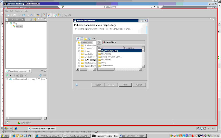Collapse all in Local Projects panel
Viewport: 221px width, 138px height.
(x=31, y=19)
